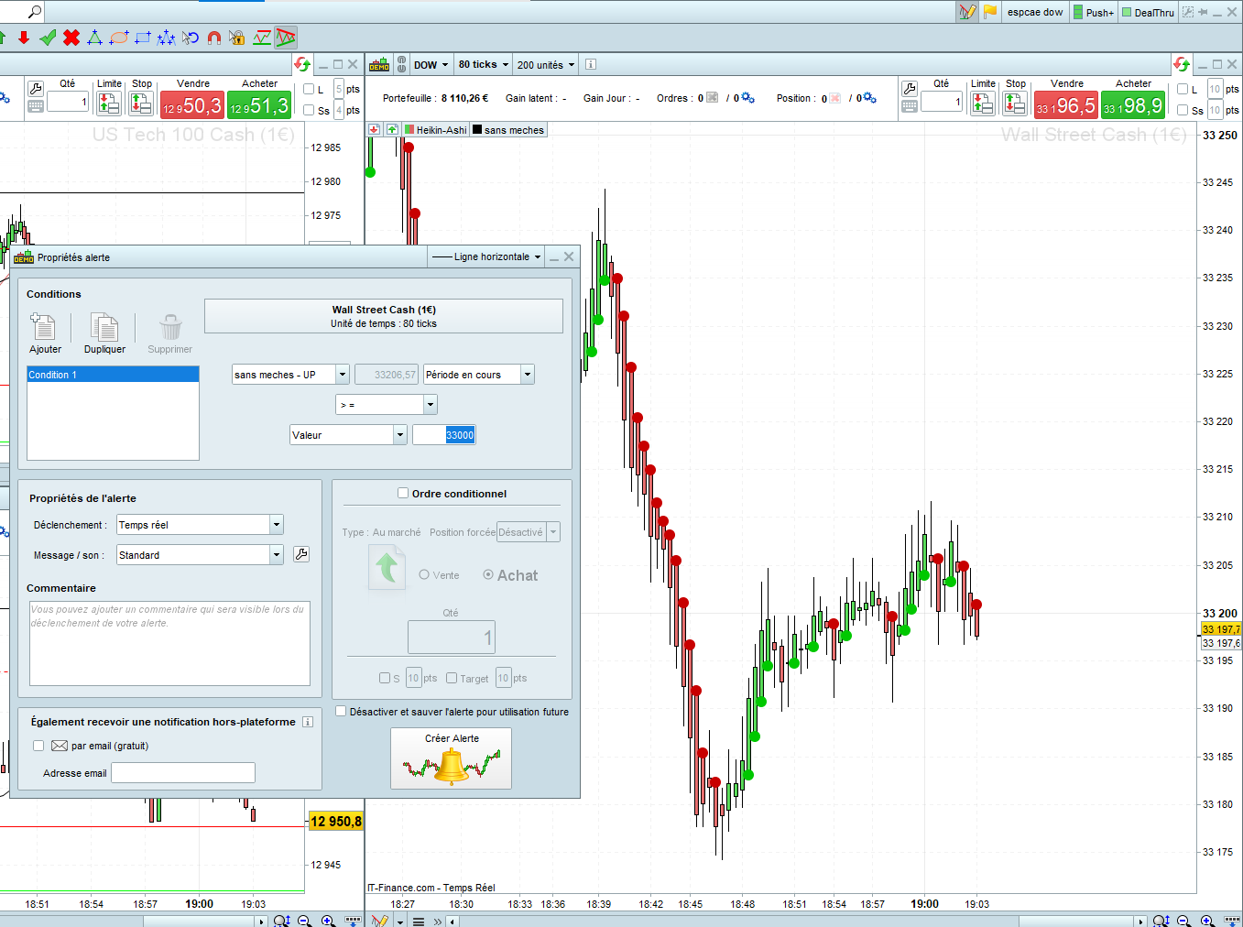
Task: Click the red down arrow drawing tool
Action: click(x=24, y=38)
